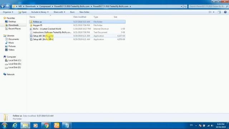Select Computer in the navigation pane

pyautogui.click(x=11, y=57)
